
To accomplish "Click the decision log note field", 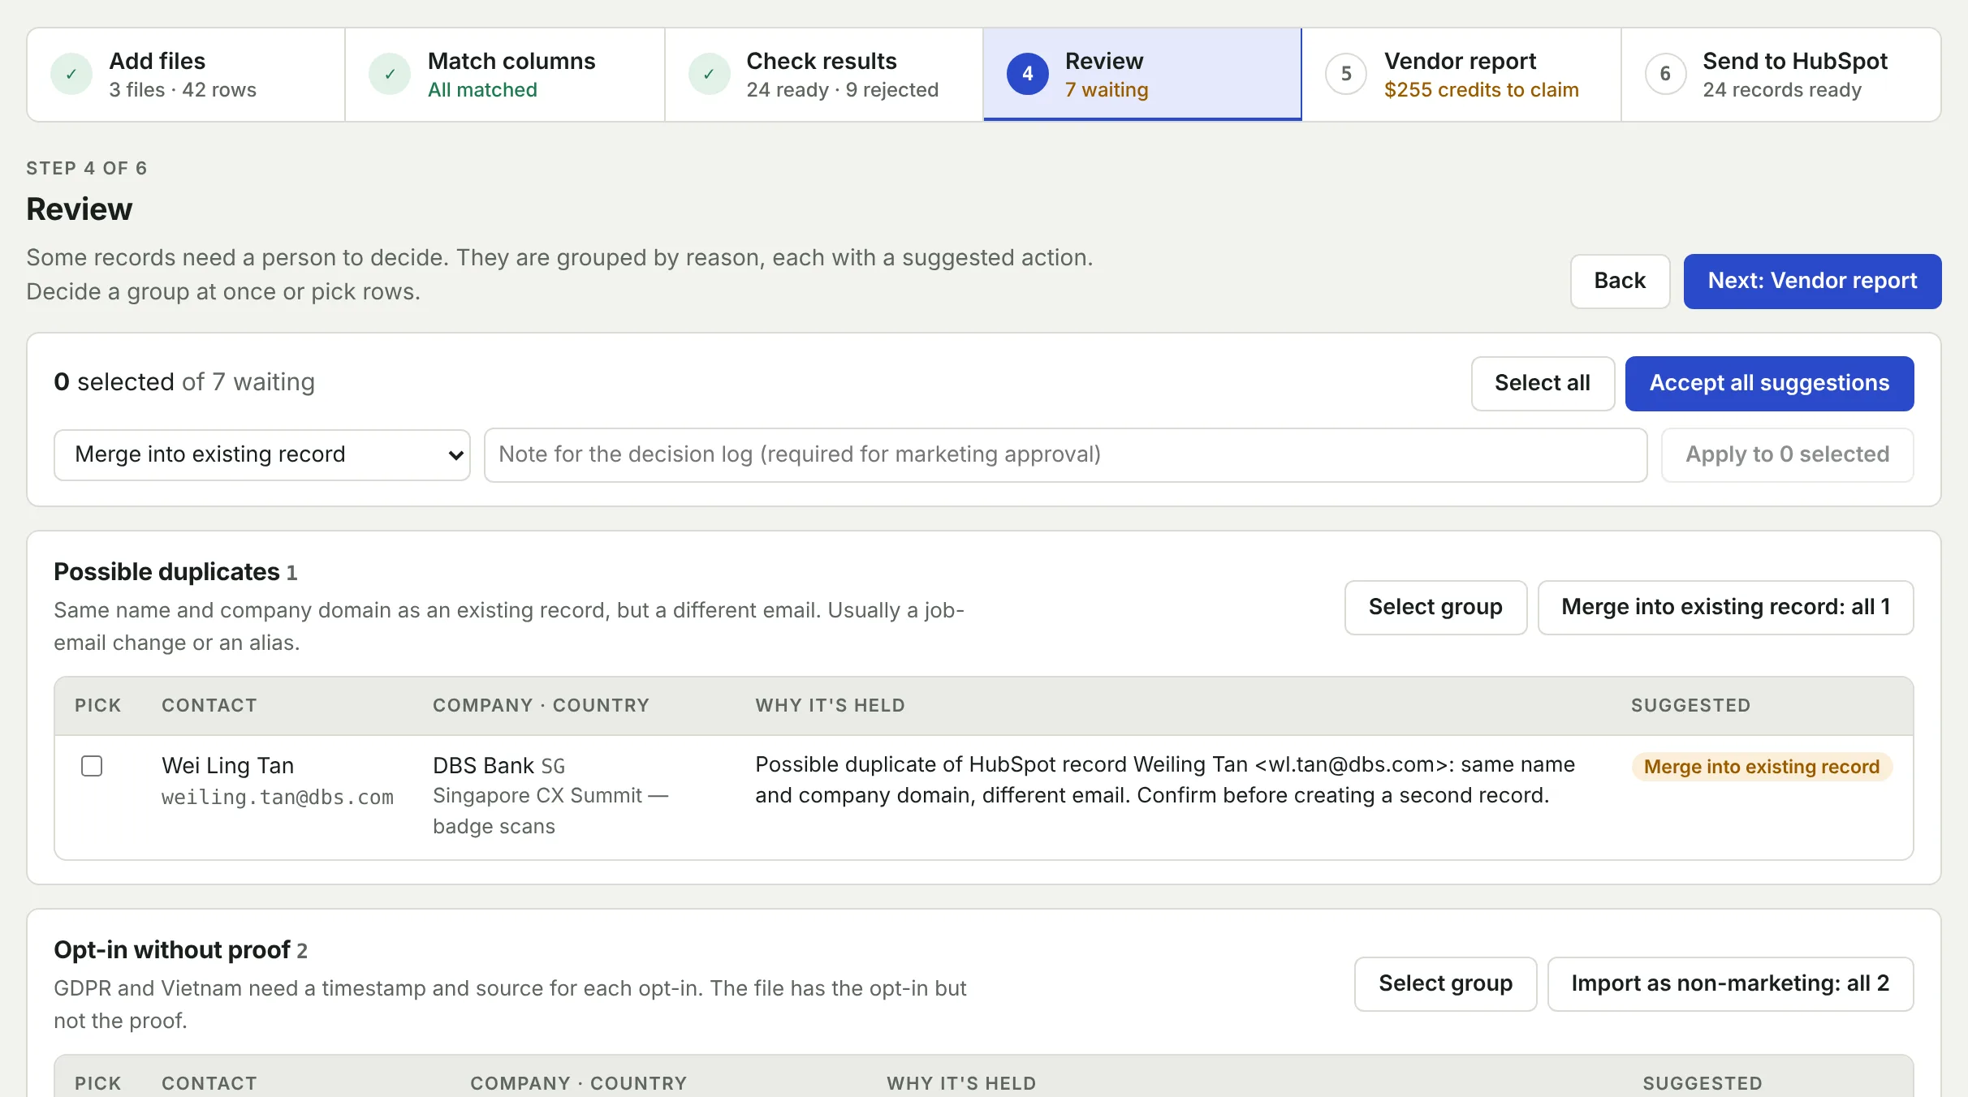I will 1065,455.
